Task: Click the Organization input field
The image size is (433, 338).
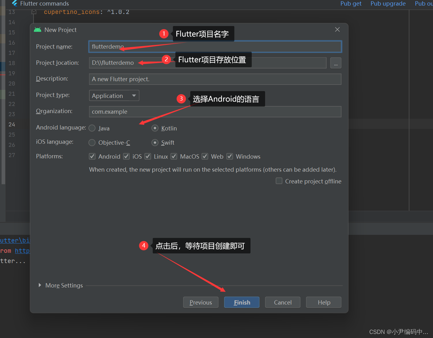Action: [215, 112]
